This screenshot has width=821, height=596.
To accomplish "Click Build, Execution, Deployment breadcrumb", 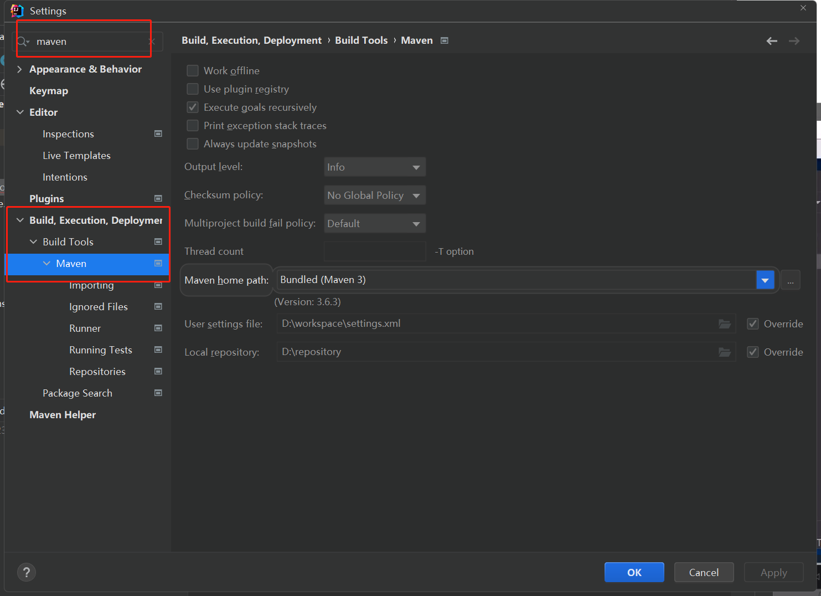I will click(251, 40).
